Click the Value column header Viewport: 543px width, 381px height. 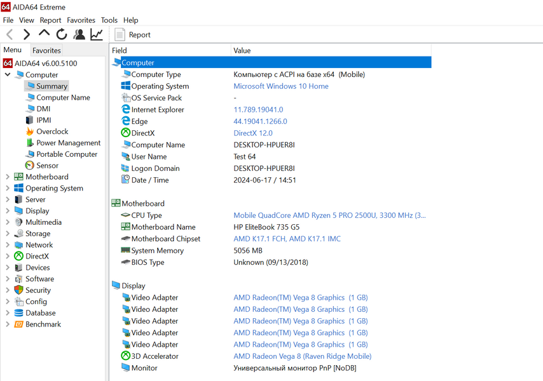(x=331, y=50)
